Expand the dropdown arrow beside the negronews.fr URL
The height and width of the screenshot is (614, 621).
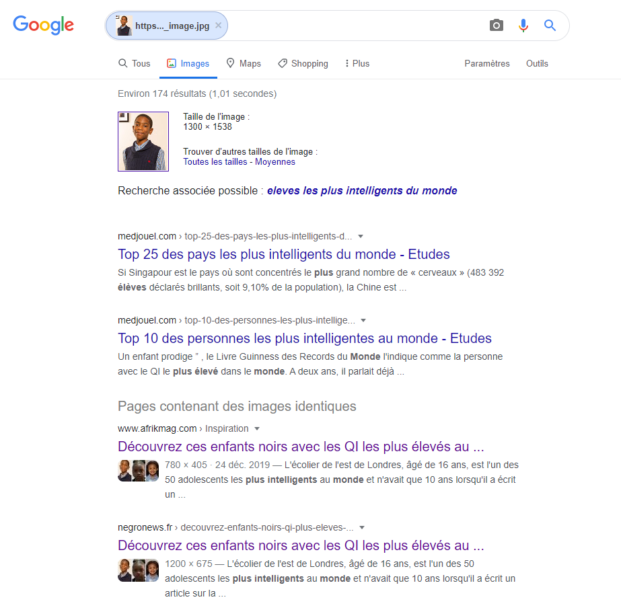tap(361, 528)
